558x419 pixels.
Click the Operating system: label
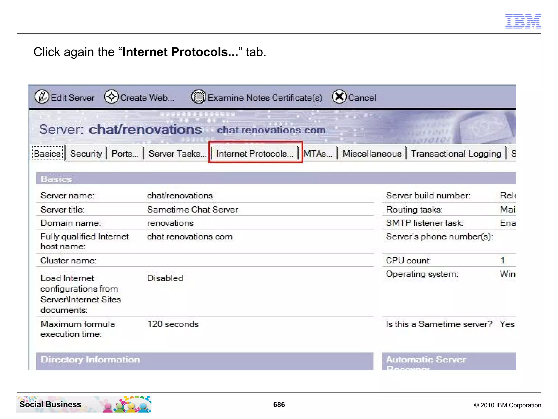(422, 274)
